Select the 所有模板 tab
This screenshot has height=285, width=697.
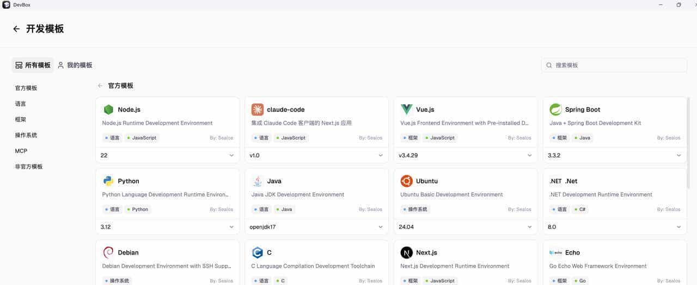33,65
